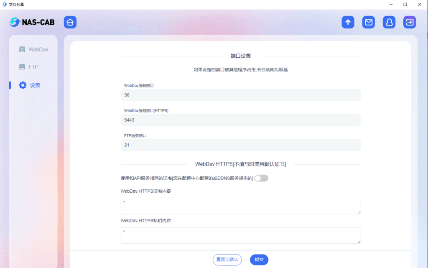
Task: Click the WebDav HTTPS证书内容 text area
Action: click(240, 206)
